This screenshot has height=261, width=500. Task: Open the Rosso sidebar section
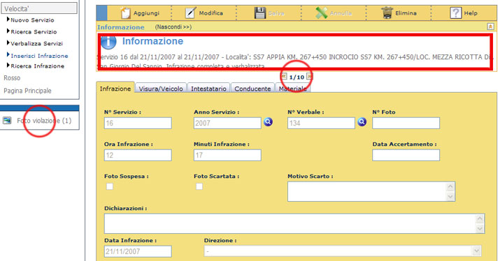12,77
